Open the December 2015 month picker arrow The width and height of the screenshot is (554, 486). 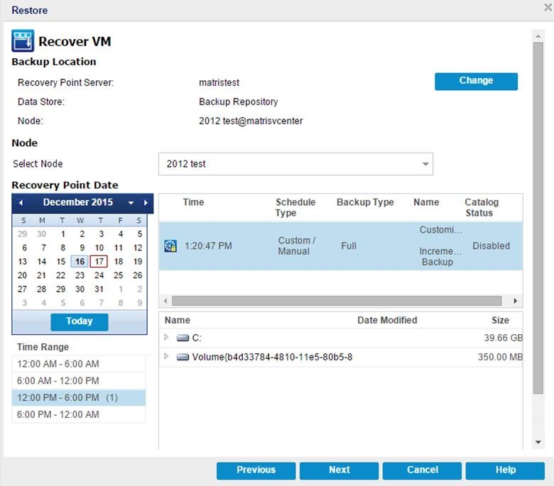[x=131, y=203]
